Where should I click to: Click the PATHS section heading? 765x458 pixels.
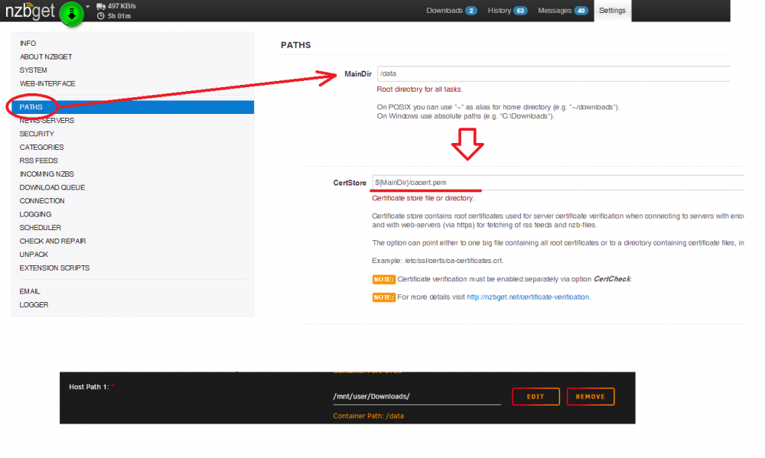[x=295, y=45]
